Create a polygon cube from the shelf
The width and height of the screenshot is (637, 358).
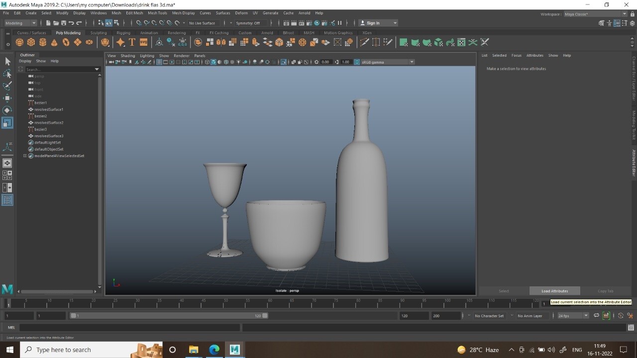[31, 43]
